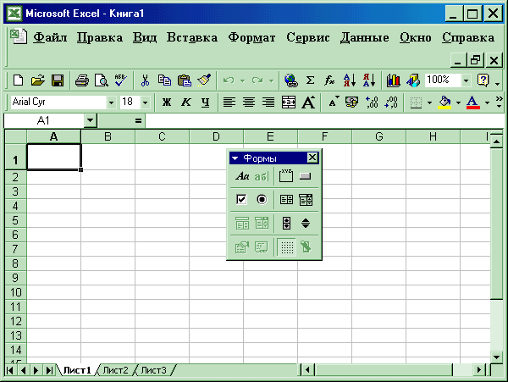Click the formula bar input field
Viewport: 508px width, 382px height.
click(x=324, y=120)
